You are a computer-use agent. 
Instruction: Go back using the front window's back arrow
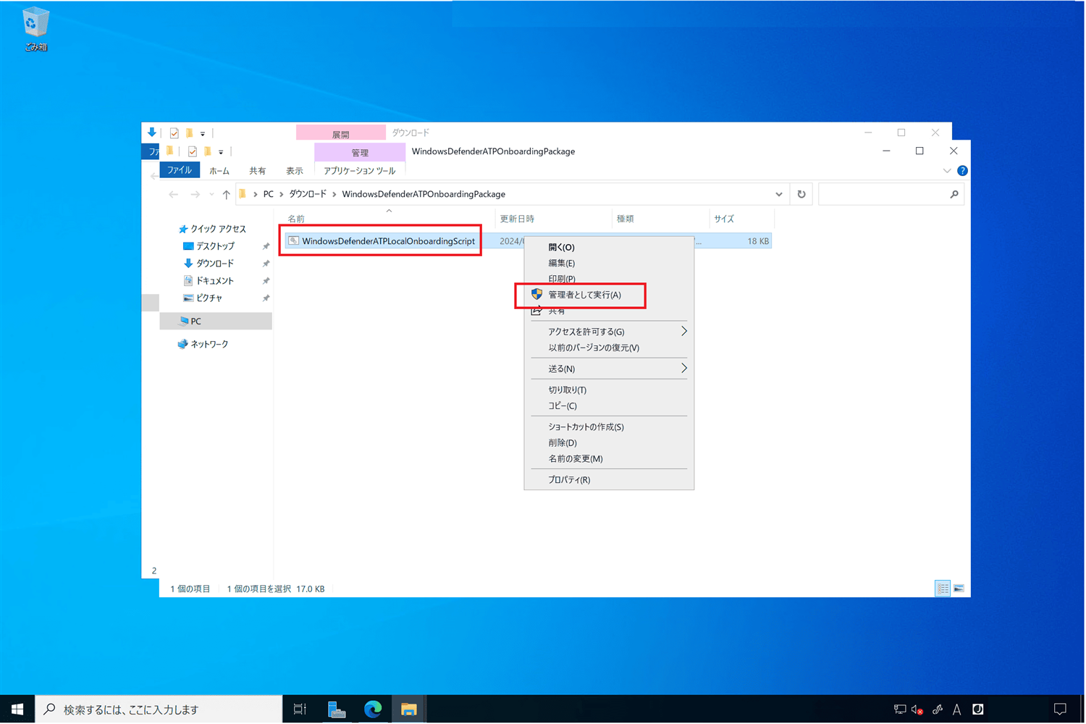point(173,194)
